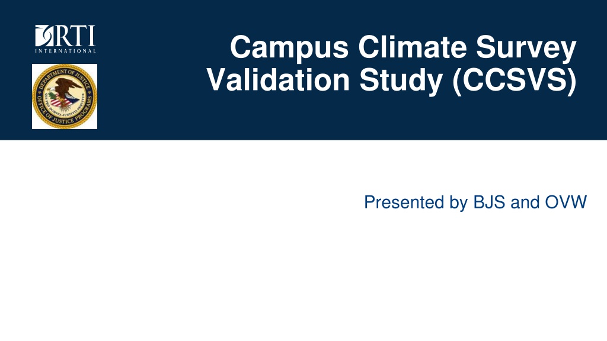The image size is (607, 341).
Task: Select the stylized swoosh mark beside RTI
Action: pyautogui.click(x=42, y=36)
